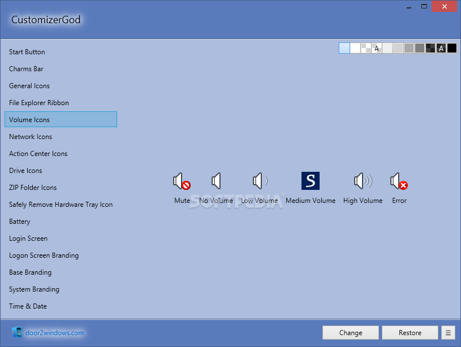461x347 pixels.
Task: Open Action Center Icons section
Action: coord(61,153)
